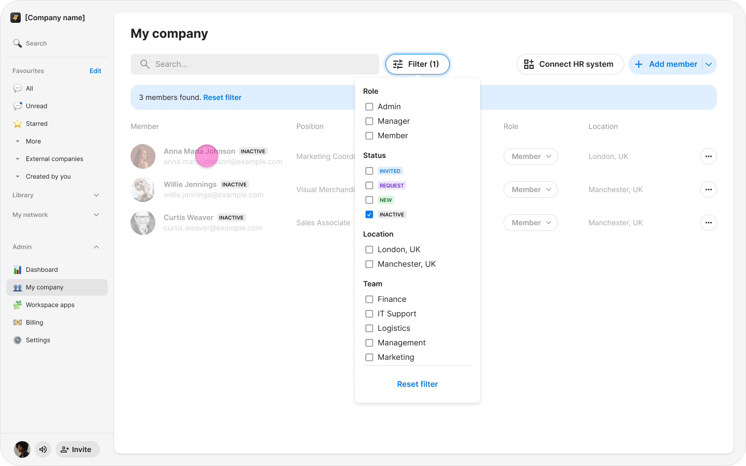Click Filter sliders icon
This screenshot has width=746, height=466.
(x=398, y=64)
